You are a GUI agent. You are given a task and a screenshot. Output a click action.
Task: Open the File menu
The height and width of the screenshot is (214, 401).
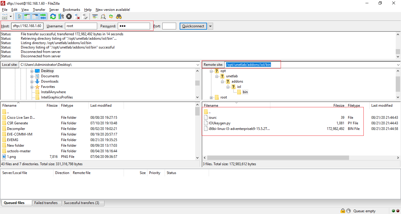coord(5,10)
